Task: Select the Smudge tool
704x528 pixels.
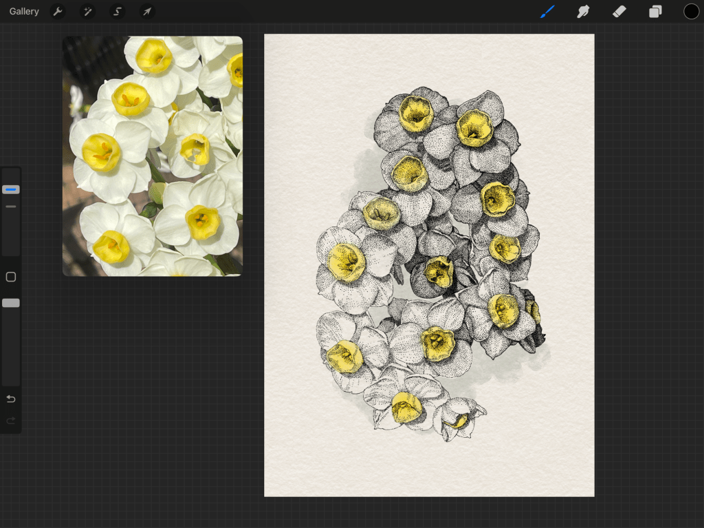Action: (x=583, y=12)
